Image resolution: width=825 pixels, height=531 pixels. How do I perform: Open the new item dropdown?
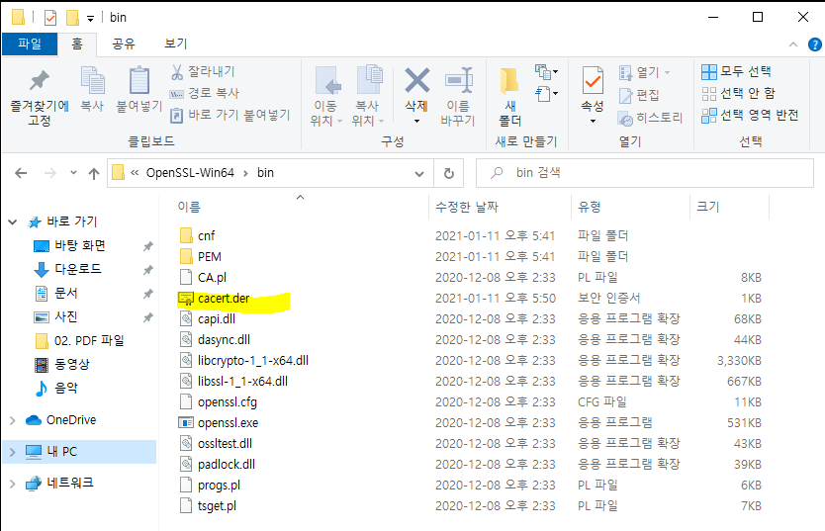547,71
